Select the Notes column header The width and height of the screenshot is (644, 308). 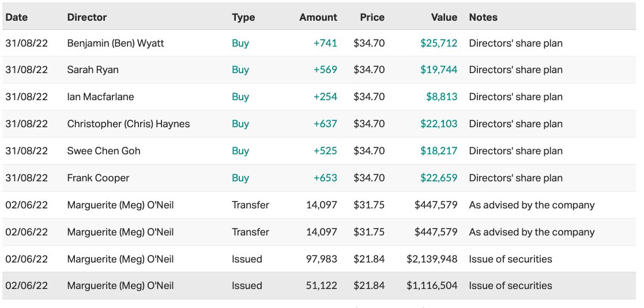(483, 17)
